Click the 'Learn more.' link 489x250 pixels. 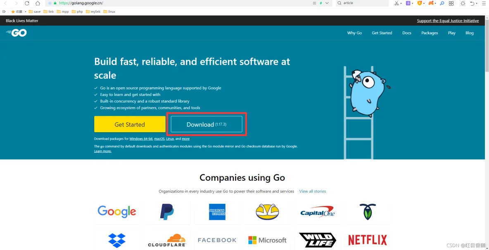coord(102,151)
